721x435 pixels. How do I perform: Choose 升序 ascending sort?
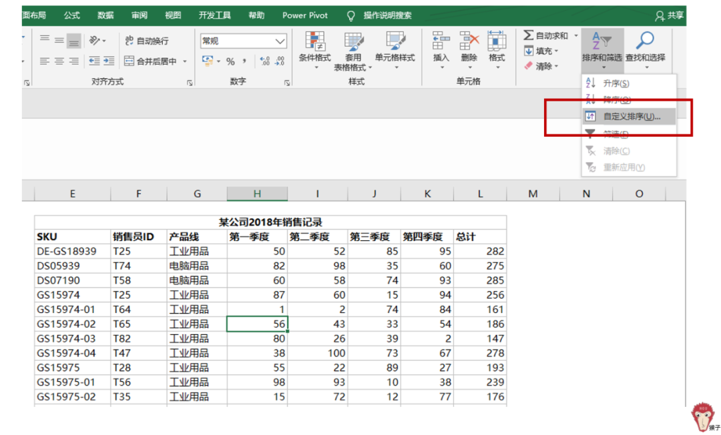(x=629, y=83)
